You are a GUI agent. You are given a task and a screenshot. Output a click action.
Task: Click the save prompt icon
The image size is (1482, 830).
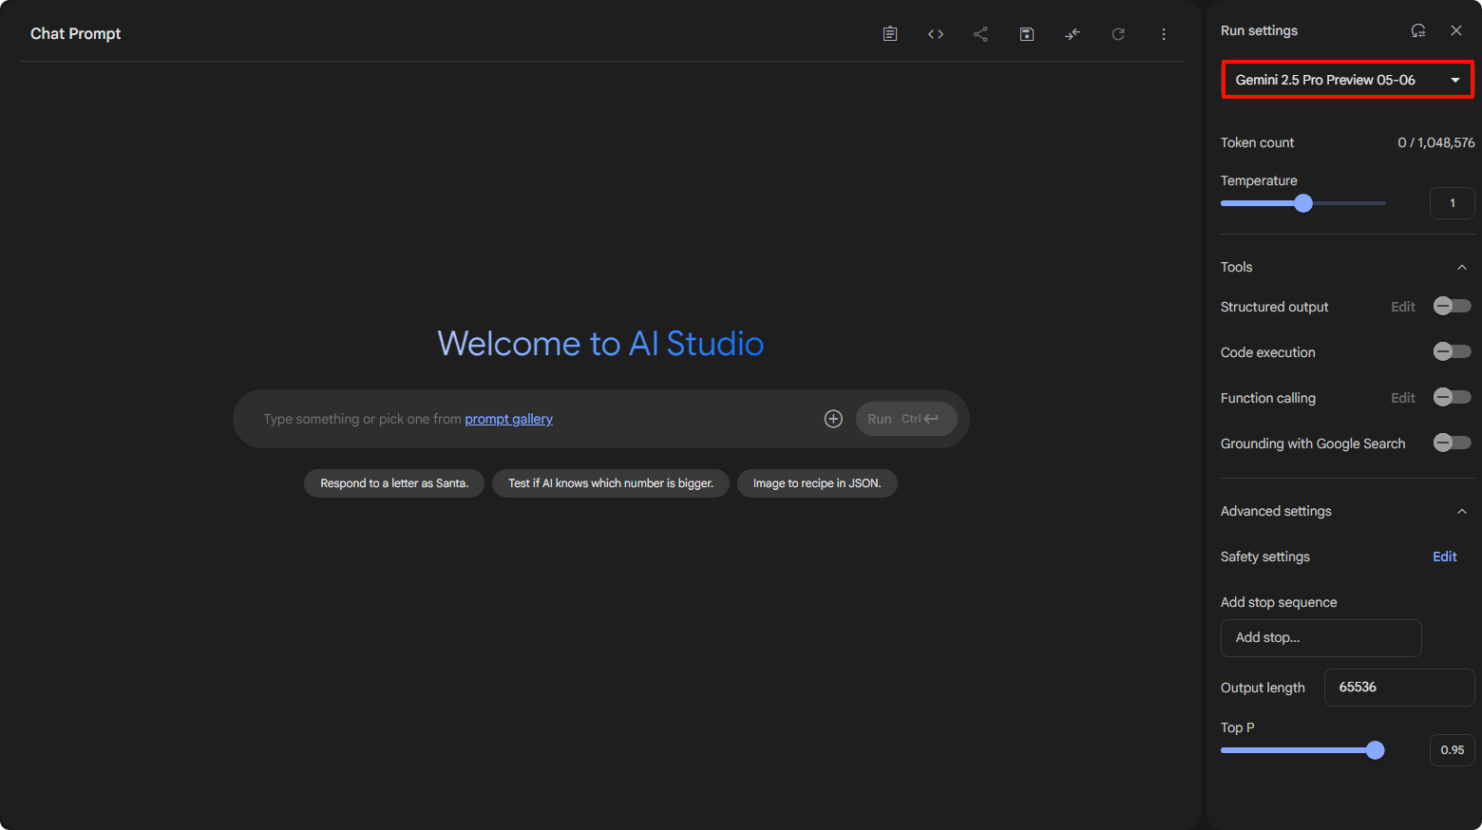(1027, 34)
